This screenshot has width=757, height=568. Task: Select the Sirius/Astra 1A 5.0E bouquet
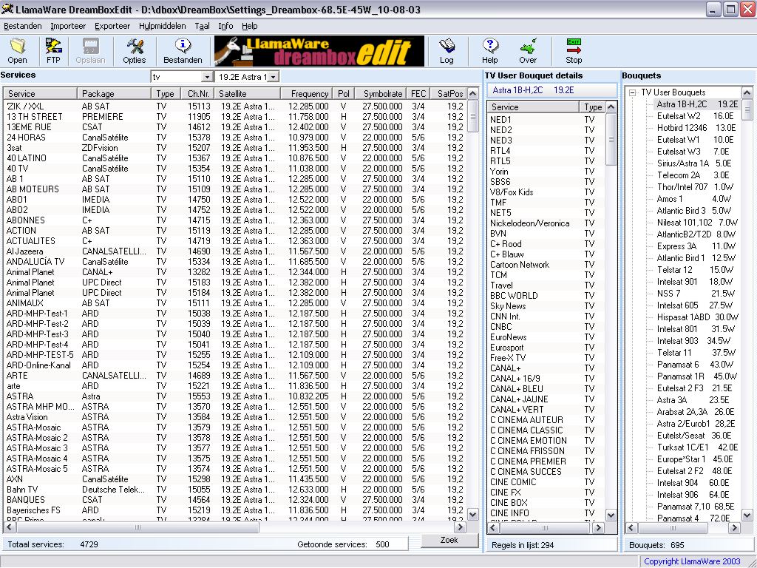point(693,163)
